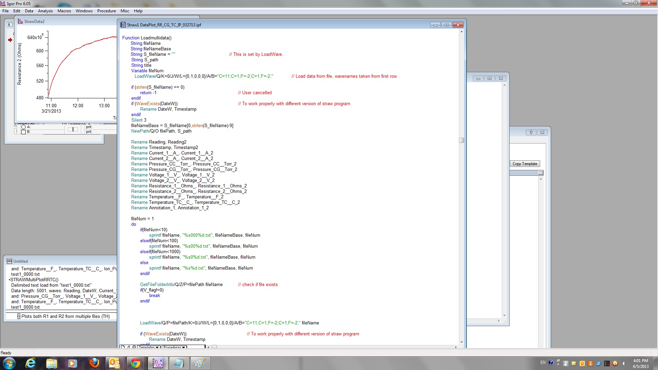
Task: Click 'Function Loadmultidata()' line in code
Action: click(x=147, y=38)
